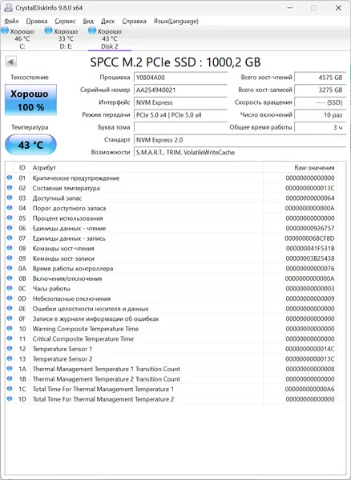Click the status dot for Команды хост-чтения

click(x=10, y=248)
